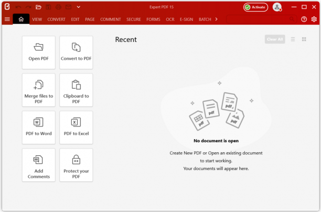
Task: Open the COMMENT tab
Action: tap(111, 19)
